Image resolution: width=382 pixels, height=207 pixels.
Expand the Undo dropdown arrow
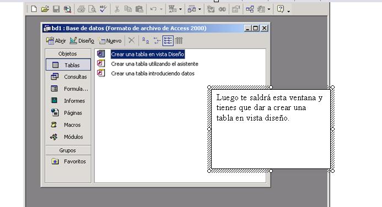[161, 9]
